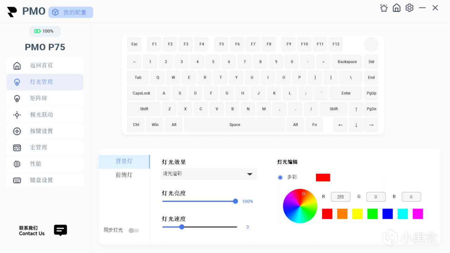Select the F12 key on the keyboard
The height and width of the screenshot is (253, 450).
336,44
